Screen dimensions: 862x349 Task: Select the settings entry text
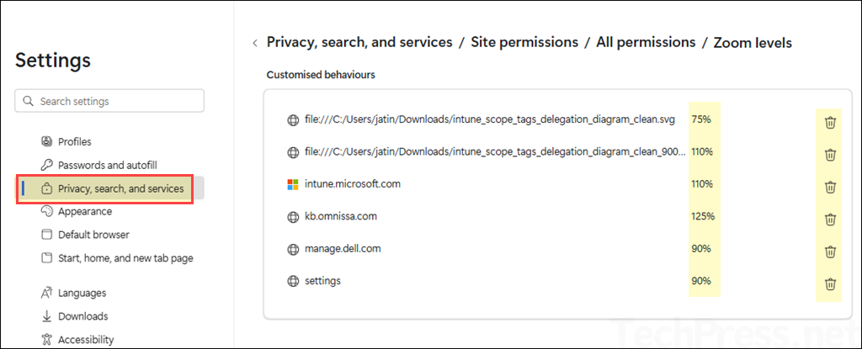pos(322,281)
